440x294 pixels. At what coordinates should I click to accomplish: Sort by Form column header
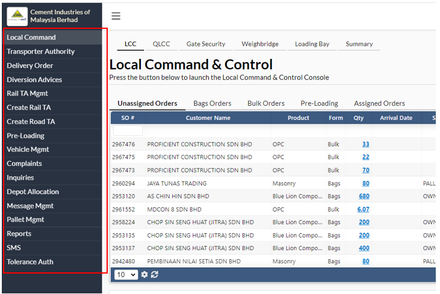tap(336, 118)
